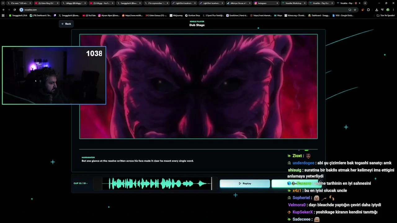Screen dimensions: 397x223
Task: Reload the current page
Action: pos(15,10)
